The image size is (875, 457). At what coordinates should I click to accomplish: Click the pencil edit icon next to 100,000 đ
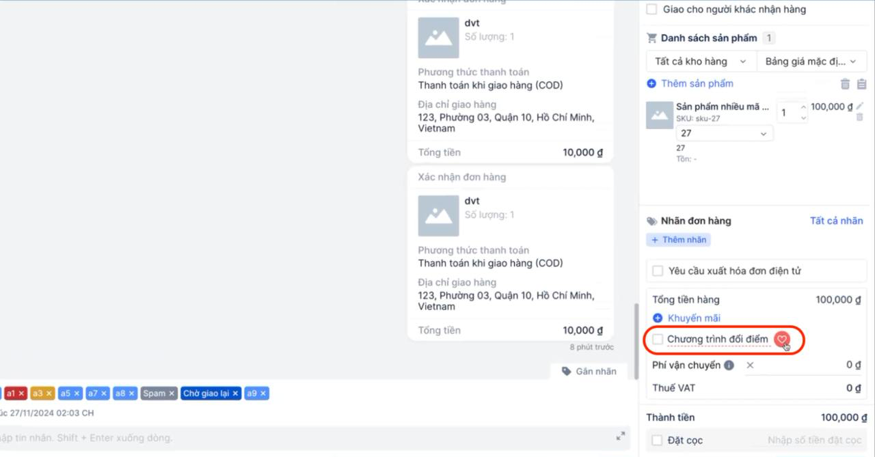coord(860,106)
